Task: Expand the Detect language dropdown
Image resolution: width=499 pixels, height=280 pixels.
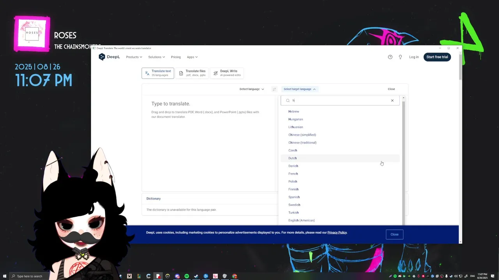Action: point(252,89)
